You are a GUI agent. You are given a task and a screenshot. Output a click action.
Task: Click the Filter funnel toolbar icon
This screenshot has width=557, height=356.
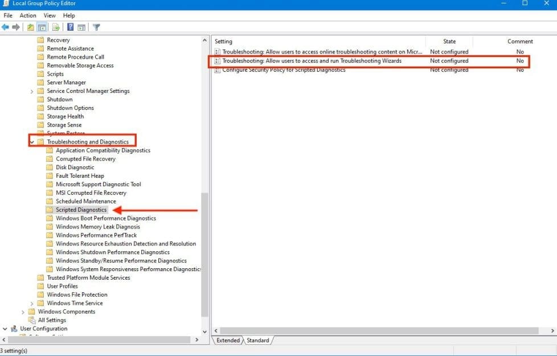click(96, 27)
